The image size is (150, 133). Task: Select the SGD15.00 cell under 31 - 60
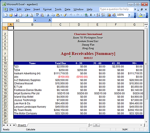pos(97,93)
